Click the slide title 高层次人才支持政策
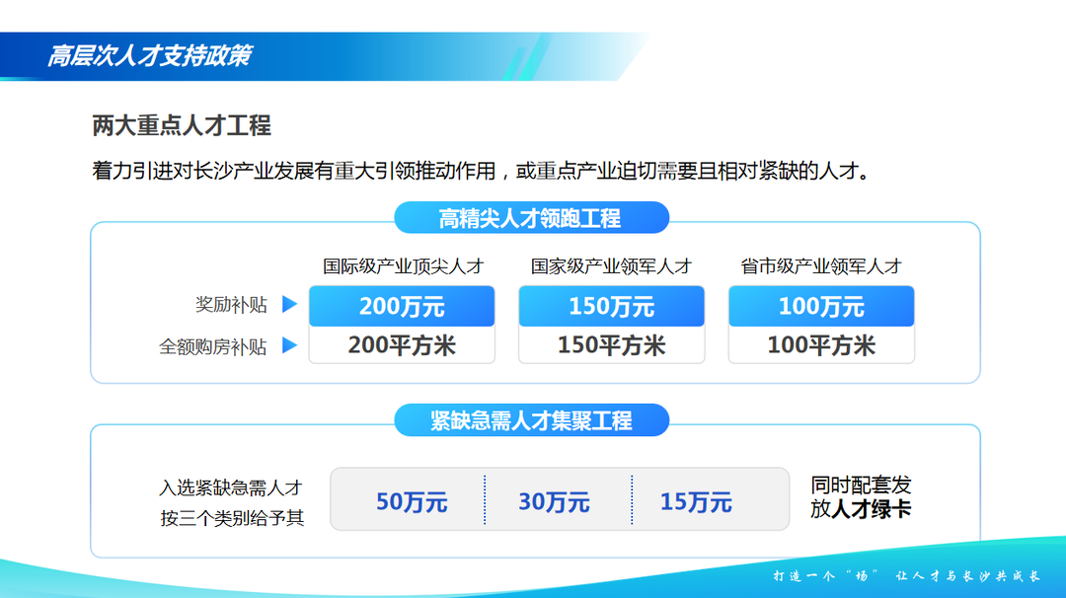 [149, 56]
